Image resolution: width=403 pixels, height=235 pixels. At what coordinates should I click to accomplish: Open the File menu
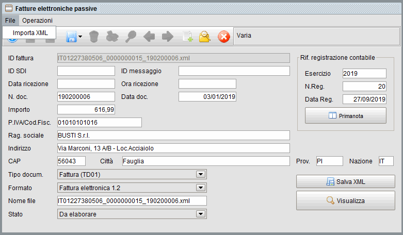click(10, 20)
